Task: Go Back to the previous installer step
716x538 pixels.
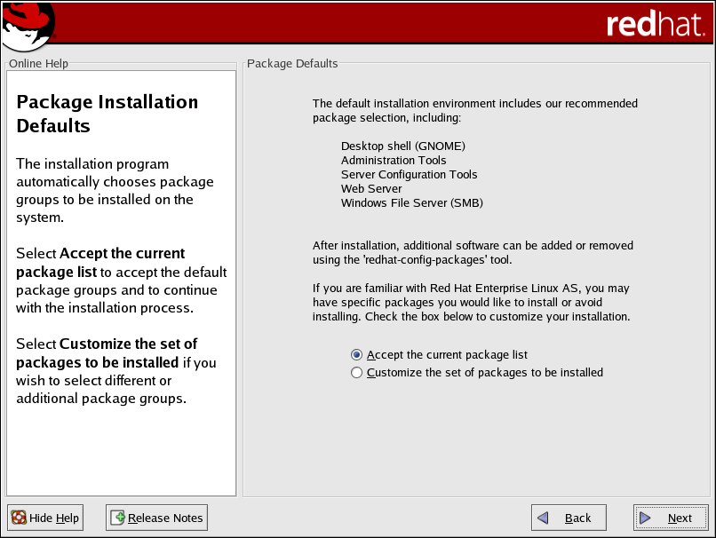Action: [569, 518]
